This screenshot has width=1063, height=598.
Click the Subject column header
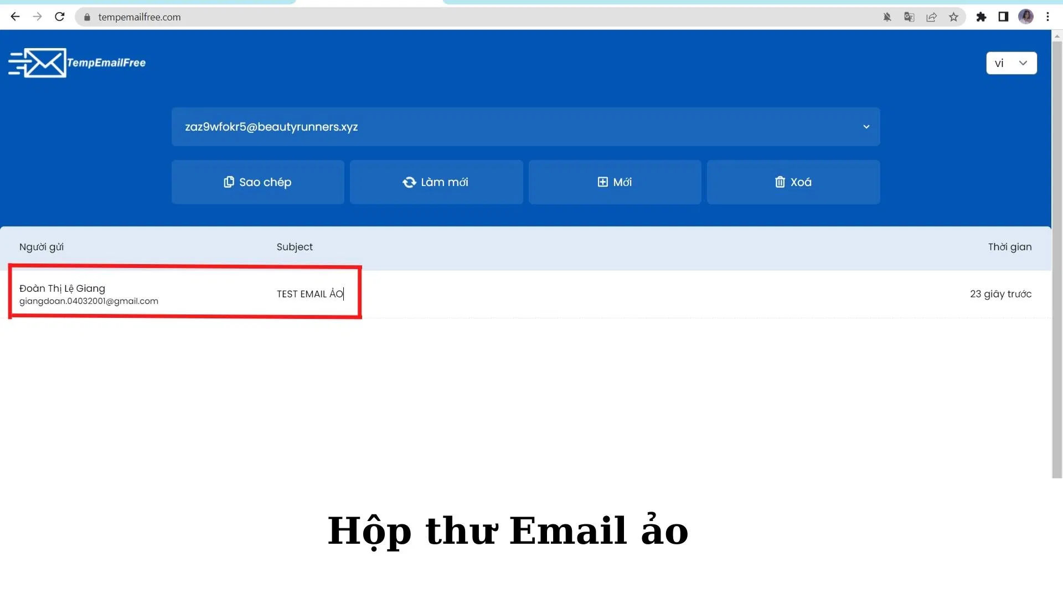[x=295, y=247]
